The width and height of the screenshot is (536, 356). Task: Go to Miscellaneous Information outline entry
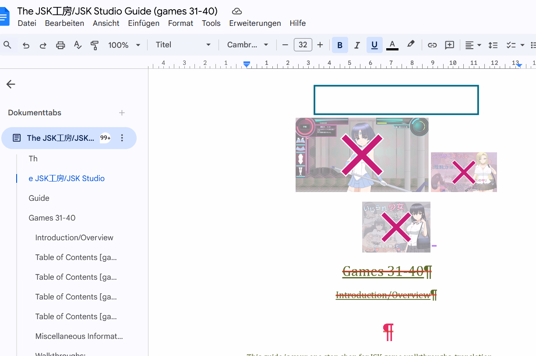pyautogui.click(x=79, y=336)
